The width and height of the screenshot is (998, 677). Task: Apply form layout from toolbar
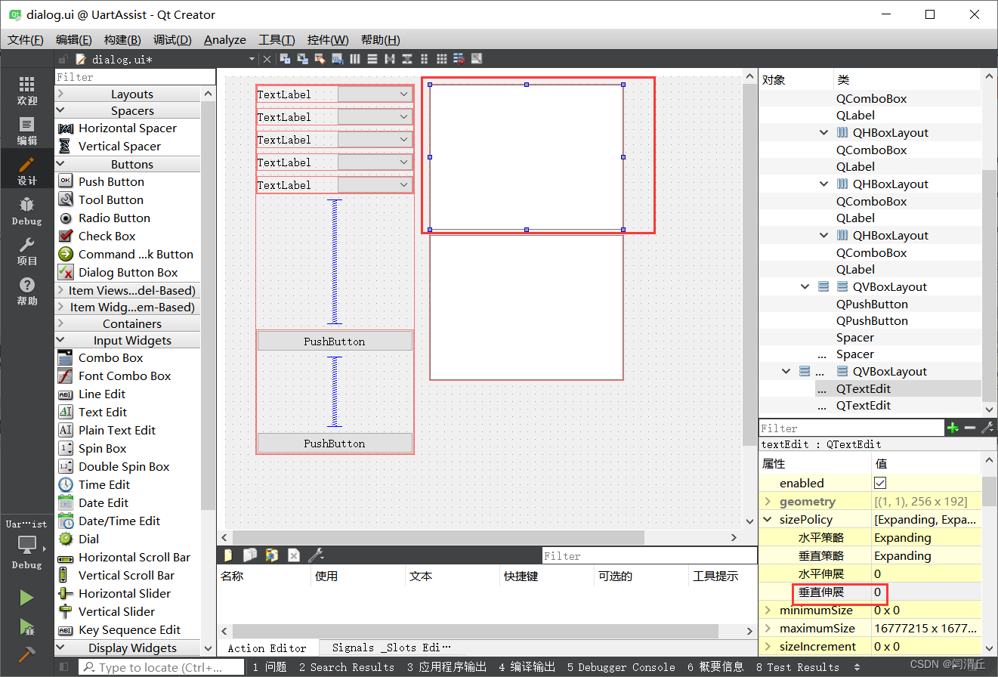(425, 59)
